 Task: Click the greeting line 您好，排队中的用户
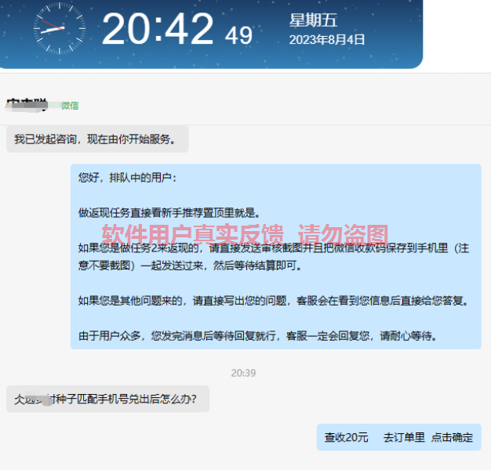(128, 178)
